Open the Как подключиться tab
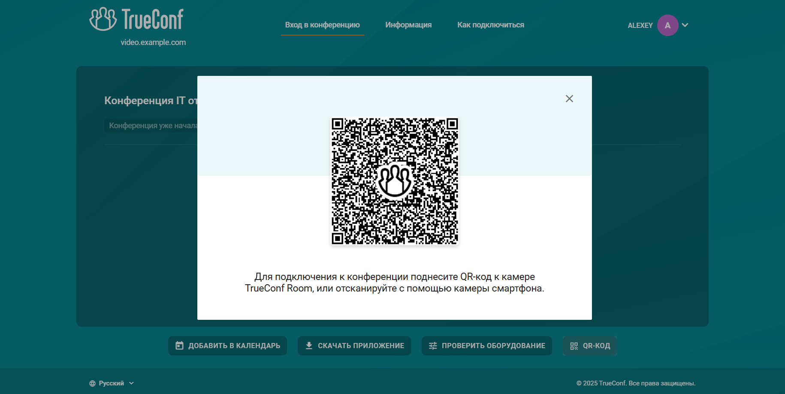Viewport: 785px width, 394px height. 490,25
